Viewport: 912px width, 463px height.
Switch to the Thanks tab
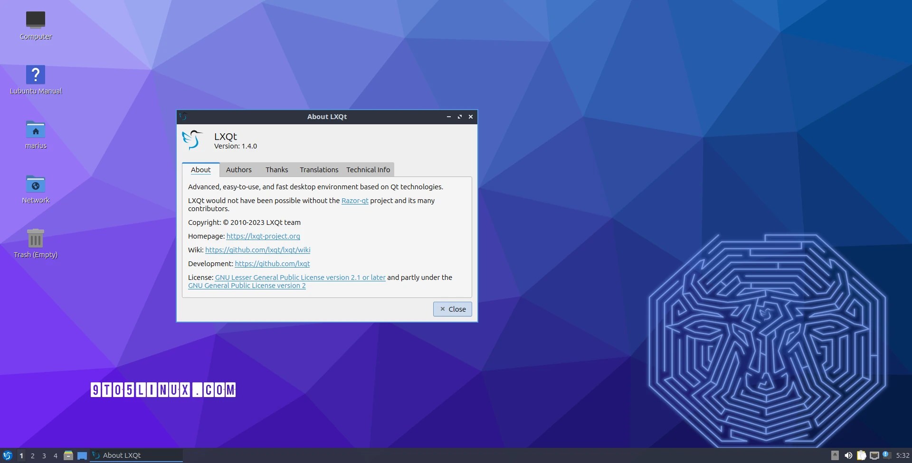point(276,169)
